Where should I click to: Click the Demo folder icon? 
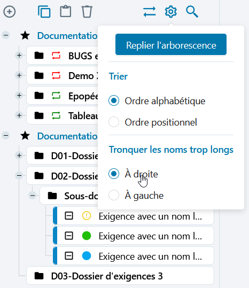tap(39, 75)
